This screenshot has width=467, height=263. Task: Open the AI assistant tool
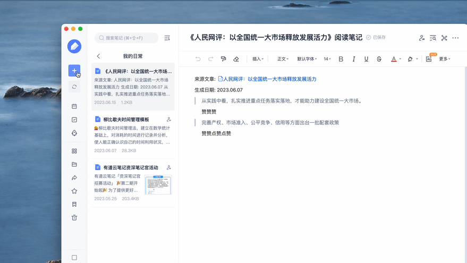(x=429, y=59)
